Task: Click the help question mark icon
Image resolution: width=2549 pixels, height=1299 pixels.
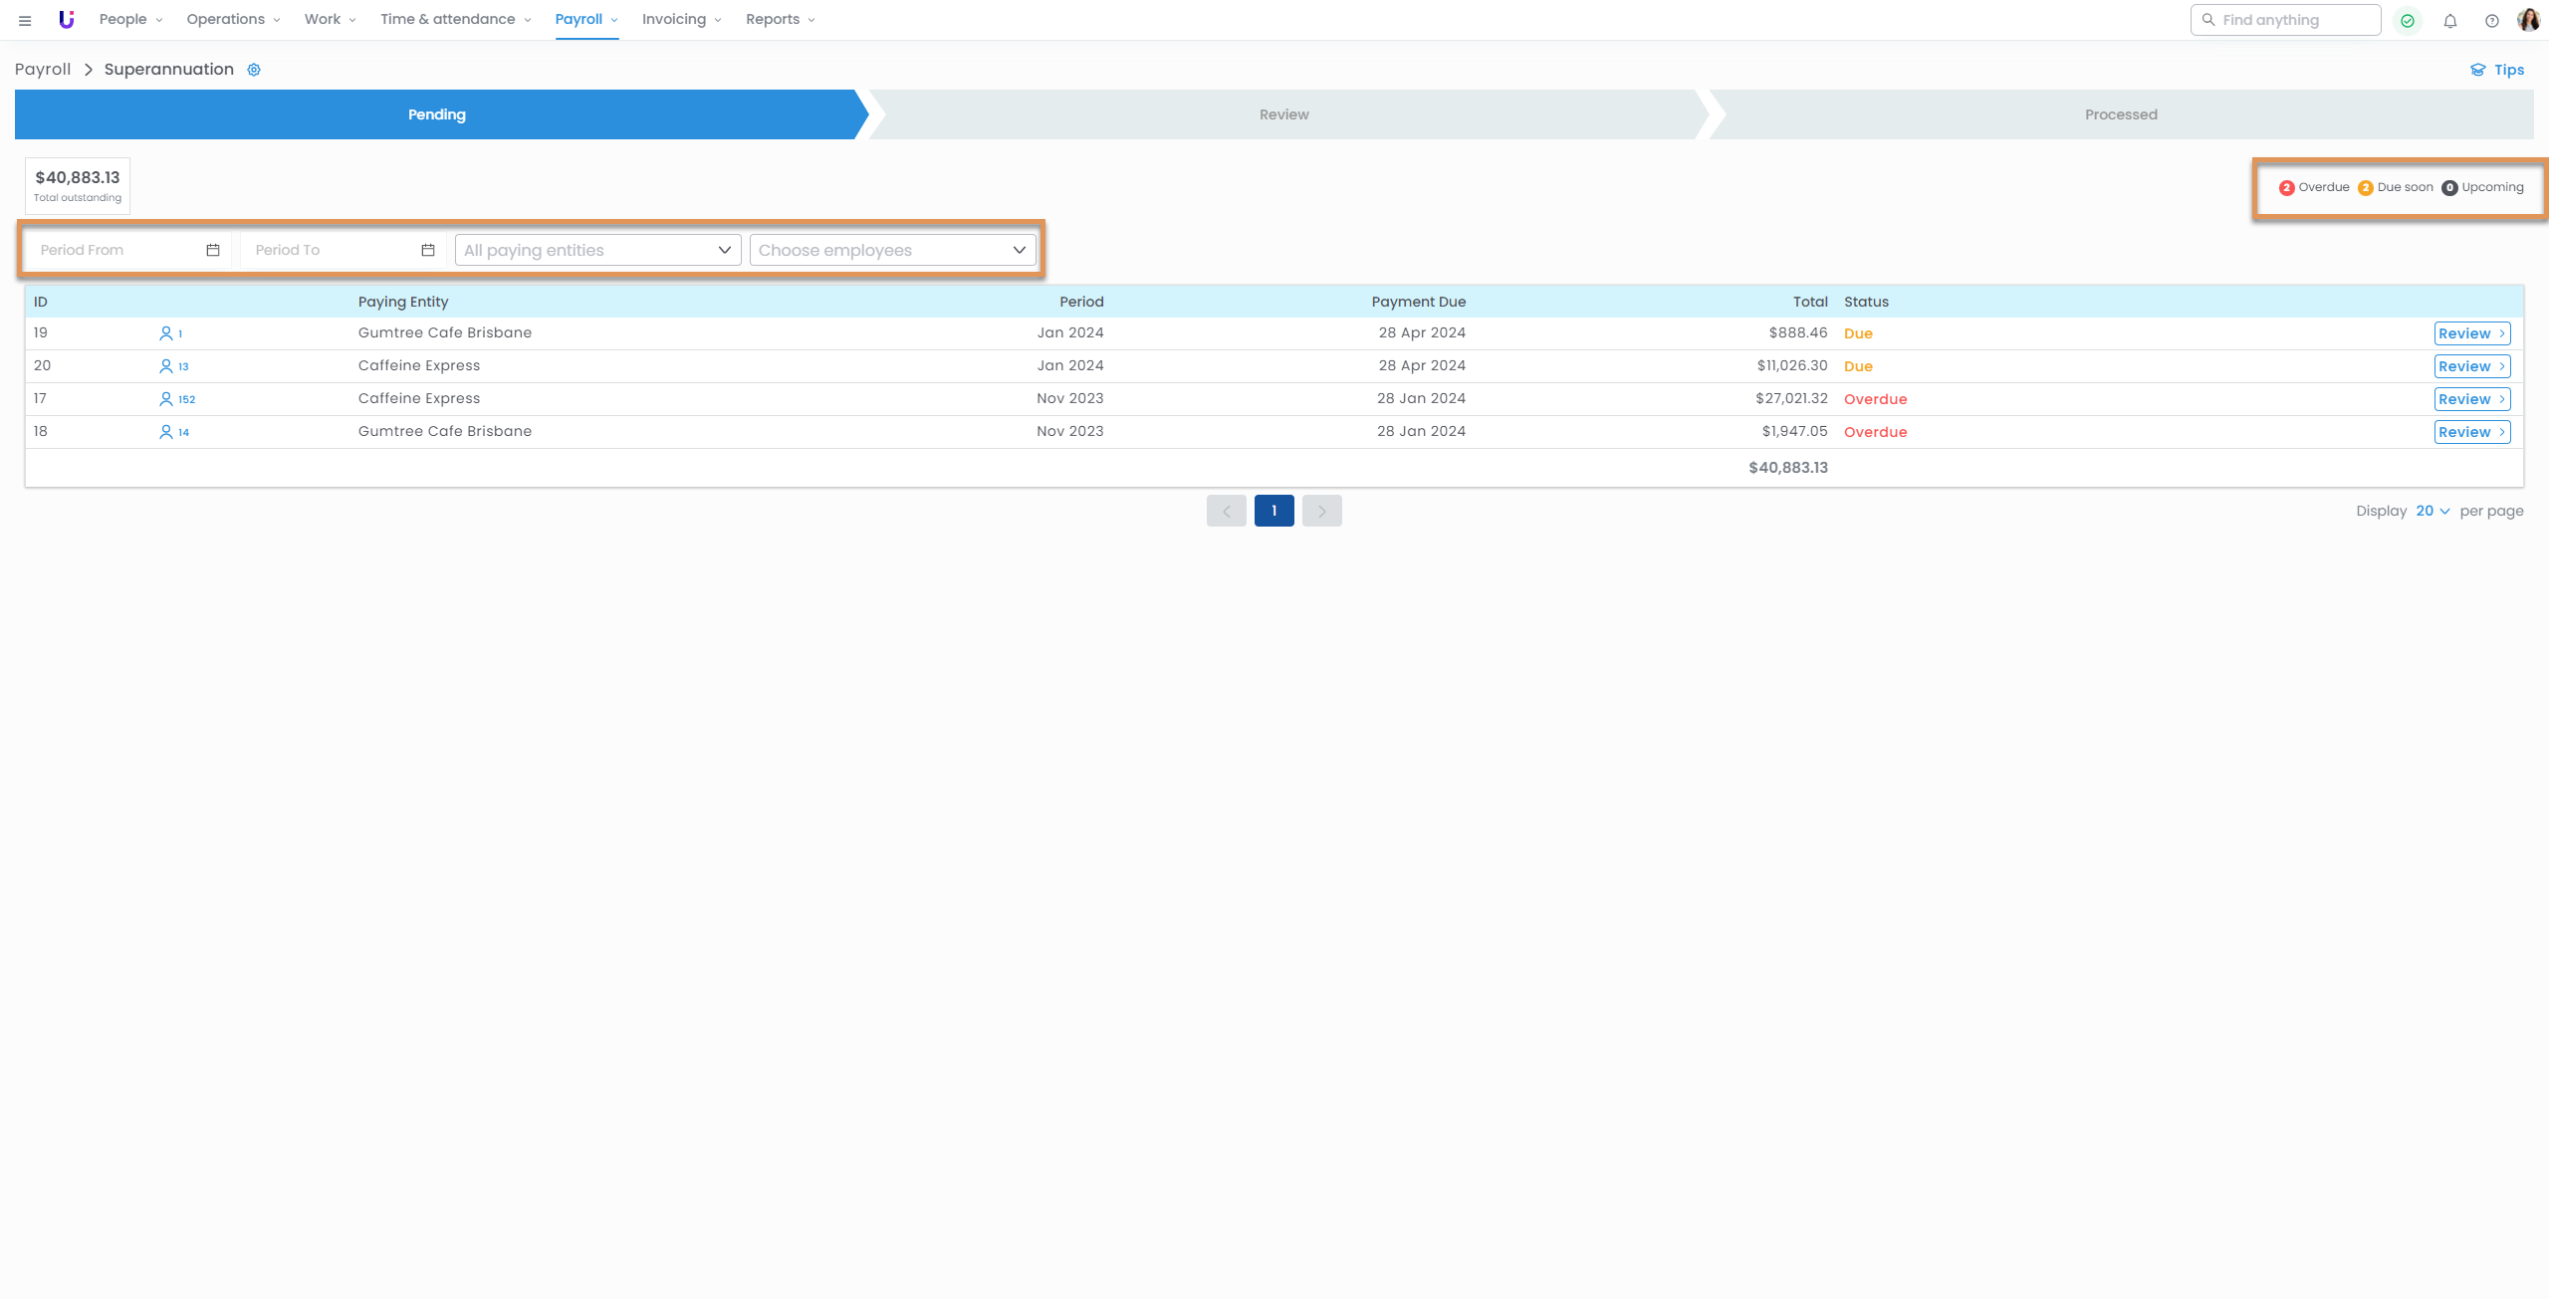Action: point(2492,20)
